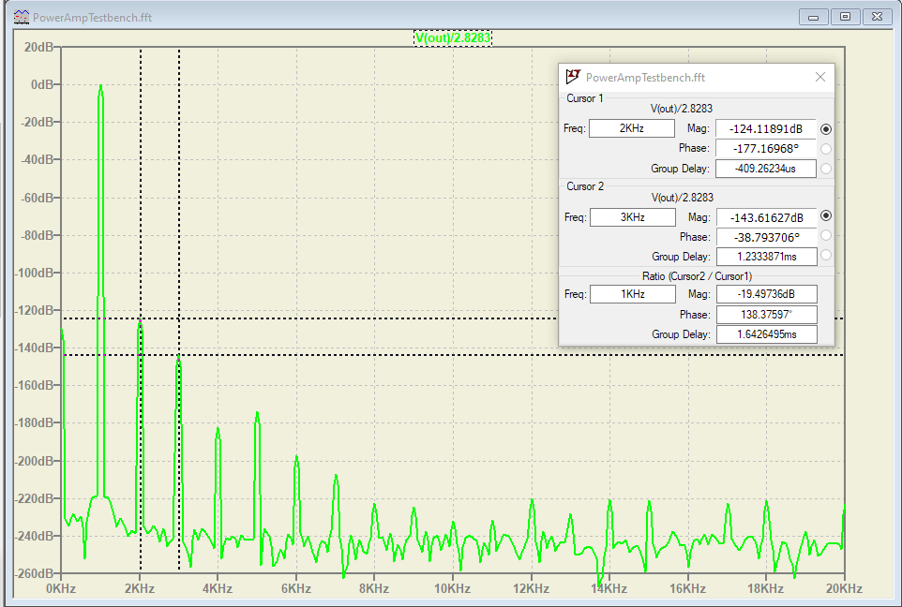
Task: Click the V(out)/2.8283 trace label
Action: click(453, 37)
